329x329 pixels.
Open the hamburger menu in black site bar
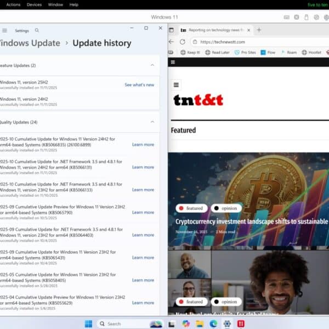tap(173, 62)
